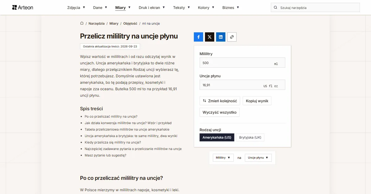
Task: Open the Miary menu
Action: 123,8
